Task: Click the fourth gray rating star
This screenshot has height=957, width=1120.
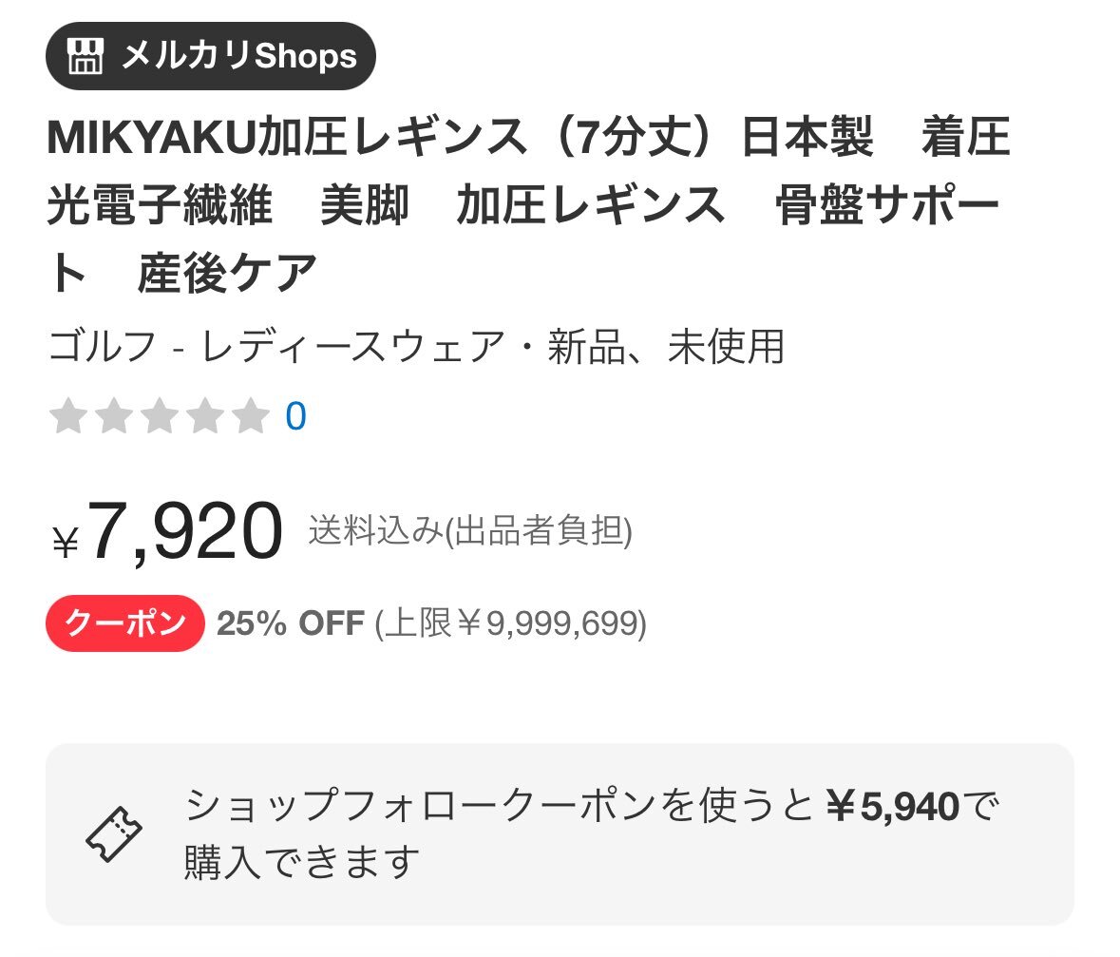Action: pyautogui.click(x=205, y=416)
